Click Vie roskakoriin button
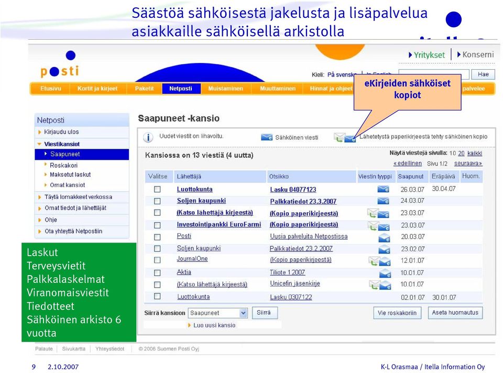This screenshot has height=373, width=503. point(397,313)
